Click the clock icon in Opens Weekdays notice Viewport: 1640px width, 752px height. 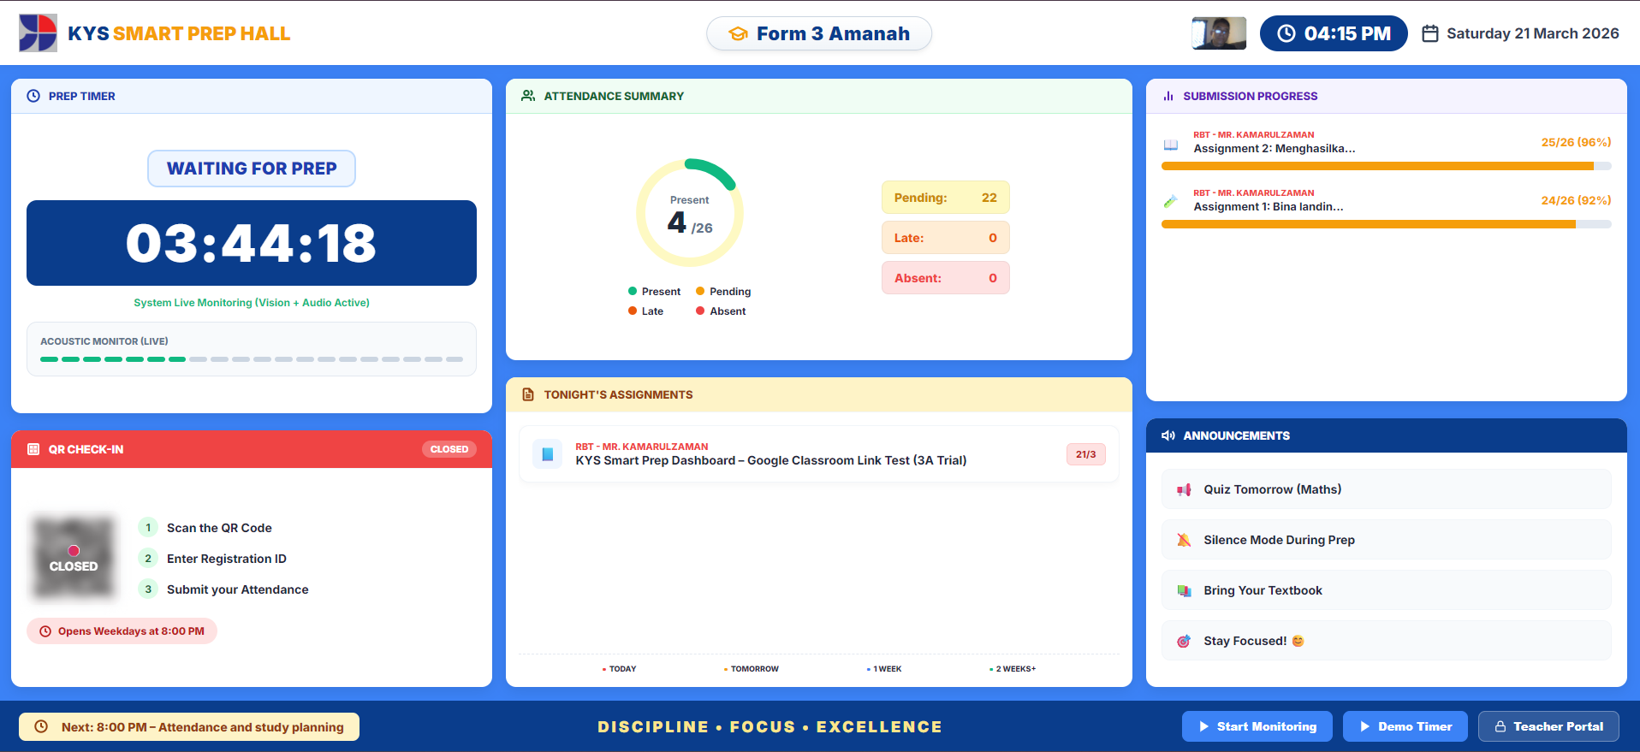tap(45, 631)
